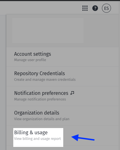Click the Billing & usage heading

click(x=31, y=133)
